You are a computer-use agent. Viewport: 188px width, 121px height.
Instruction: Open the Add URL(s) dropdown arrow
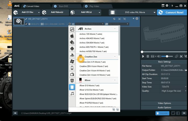(99, 12)
